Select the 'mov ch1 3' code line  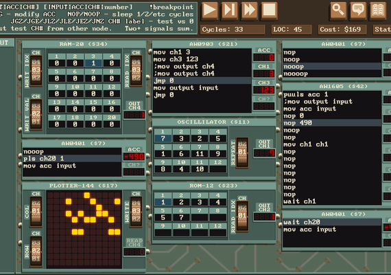coord(202,52)
